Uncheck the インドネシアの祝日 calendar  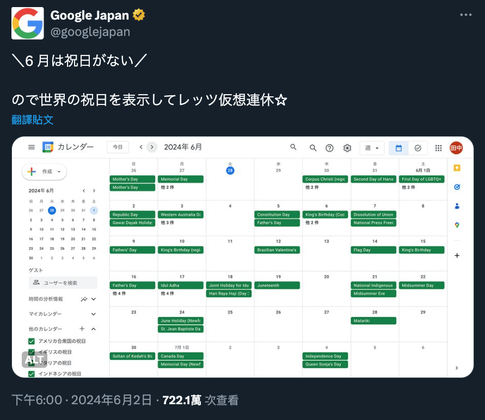(x=32, y=374)
